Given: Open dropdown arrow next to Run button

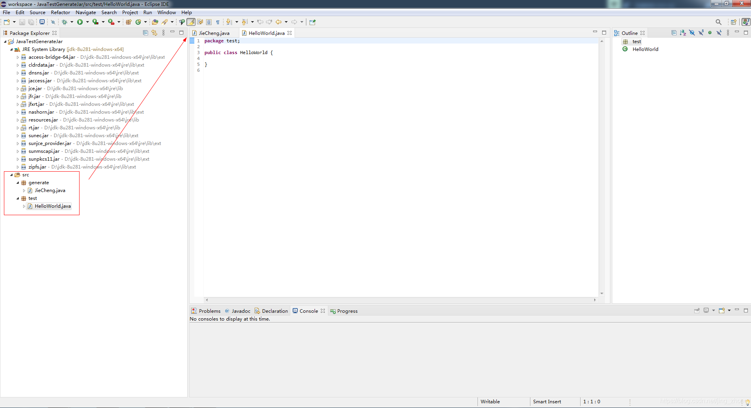Looking at the screenshot, I should pos(87,22).
